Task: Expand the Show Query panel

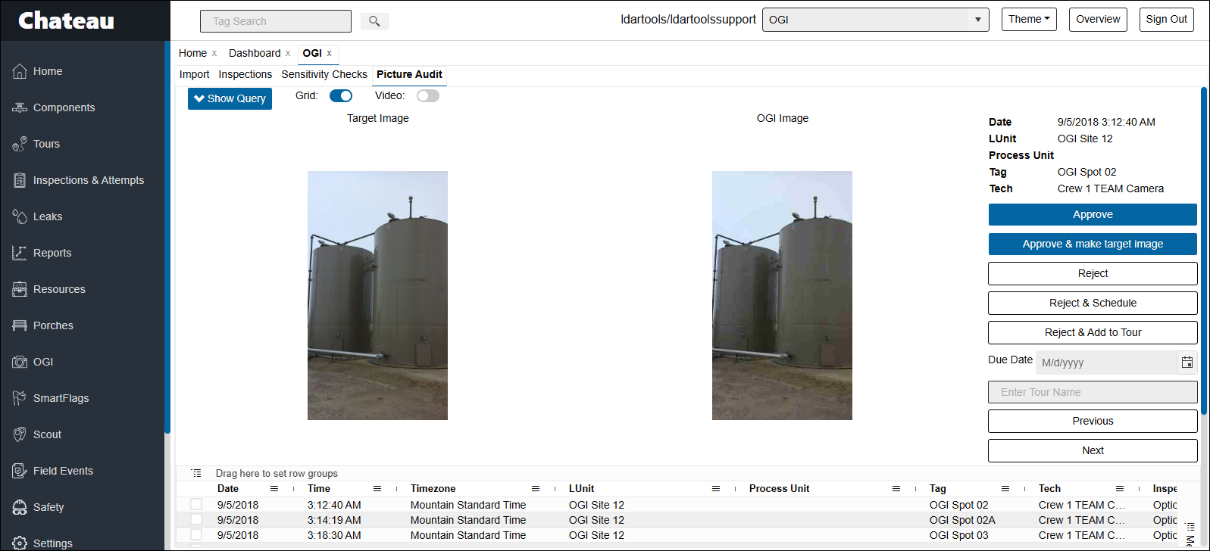Action: (x=230, y=98)
